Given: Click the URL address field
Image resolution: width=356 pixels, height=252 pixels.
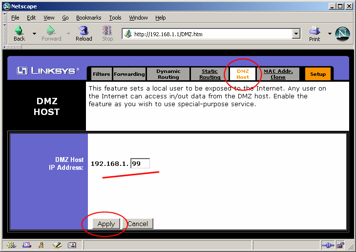Looking at the screenshot, I should pos(207,34).
